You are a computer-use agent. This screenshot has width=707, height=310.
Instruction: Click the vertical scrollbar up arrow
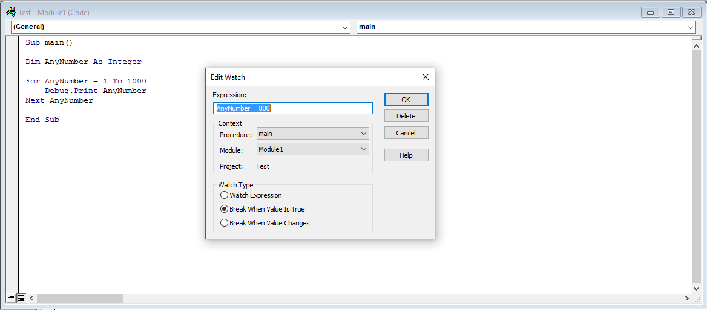(696, 46)
